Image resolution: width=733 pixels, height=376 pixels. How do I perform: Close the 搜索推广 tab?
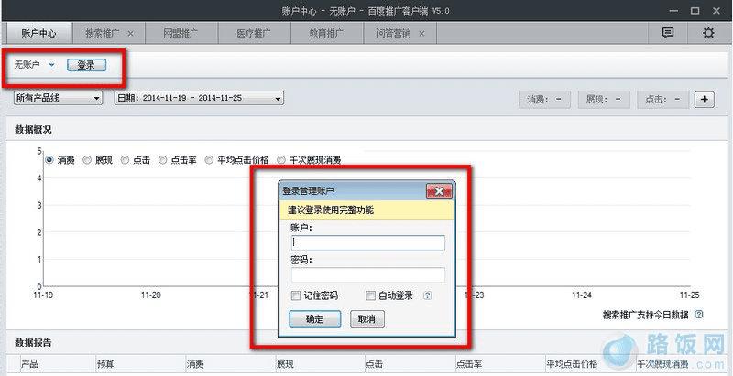[x=131, y=34]
